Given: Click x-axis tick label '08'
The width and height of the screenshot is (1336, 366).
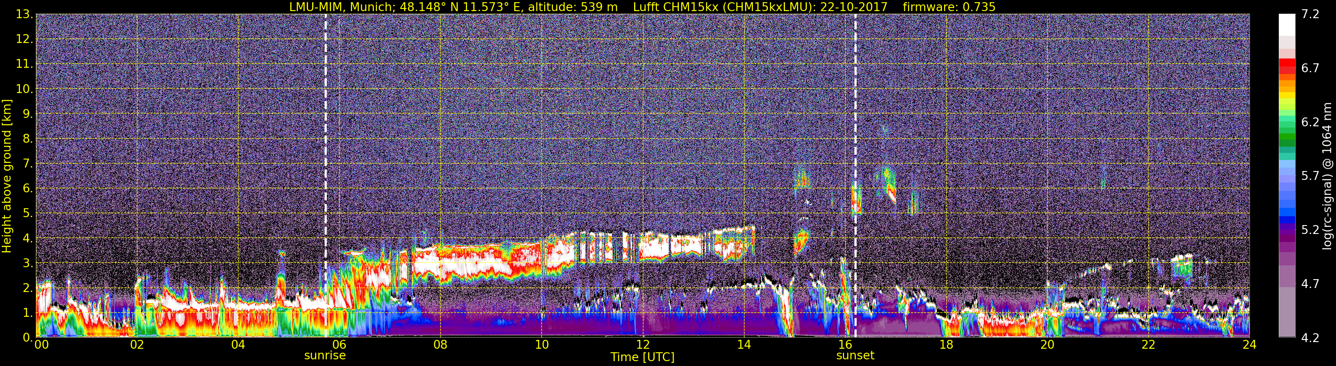Looking at the screenshot, I should 440,345.
